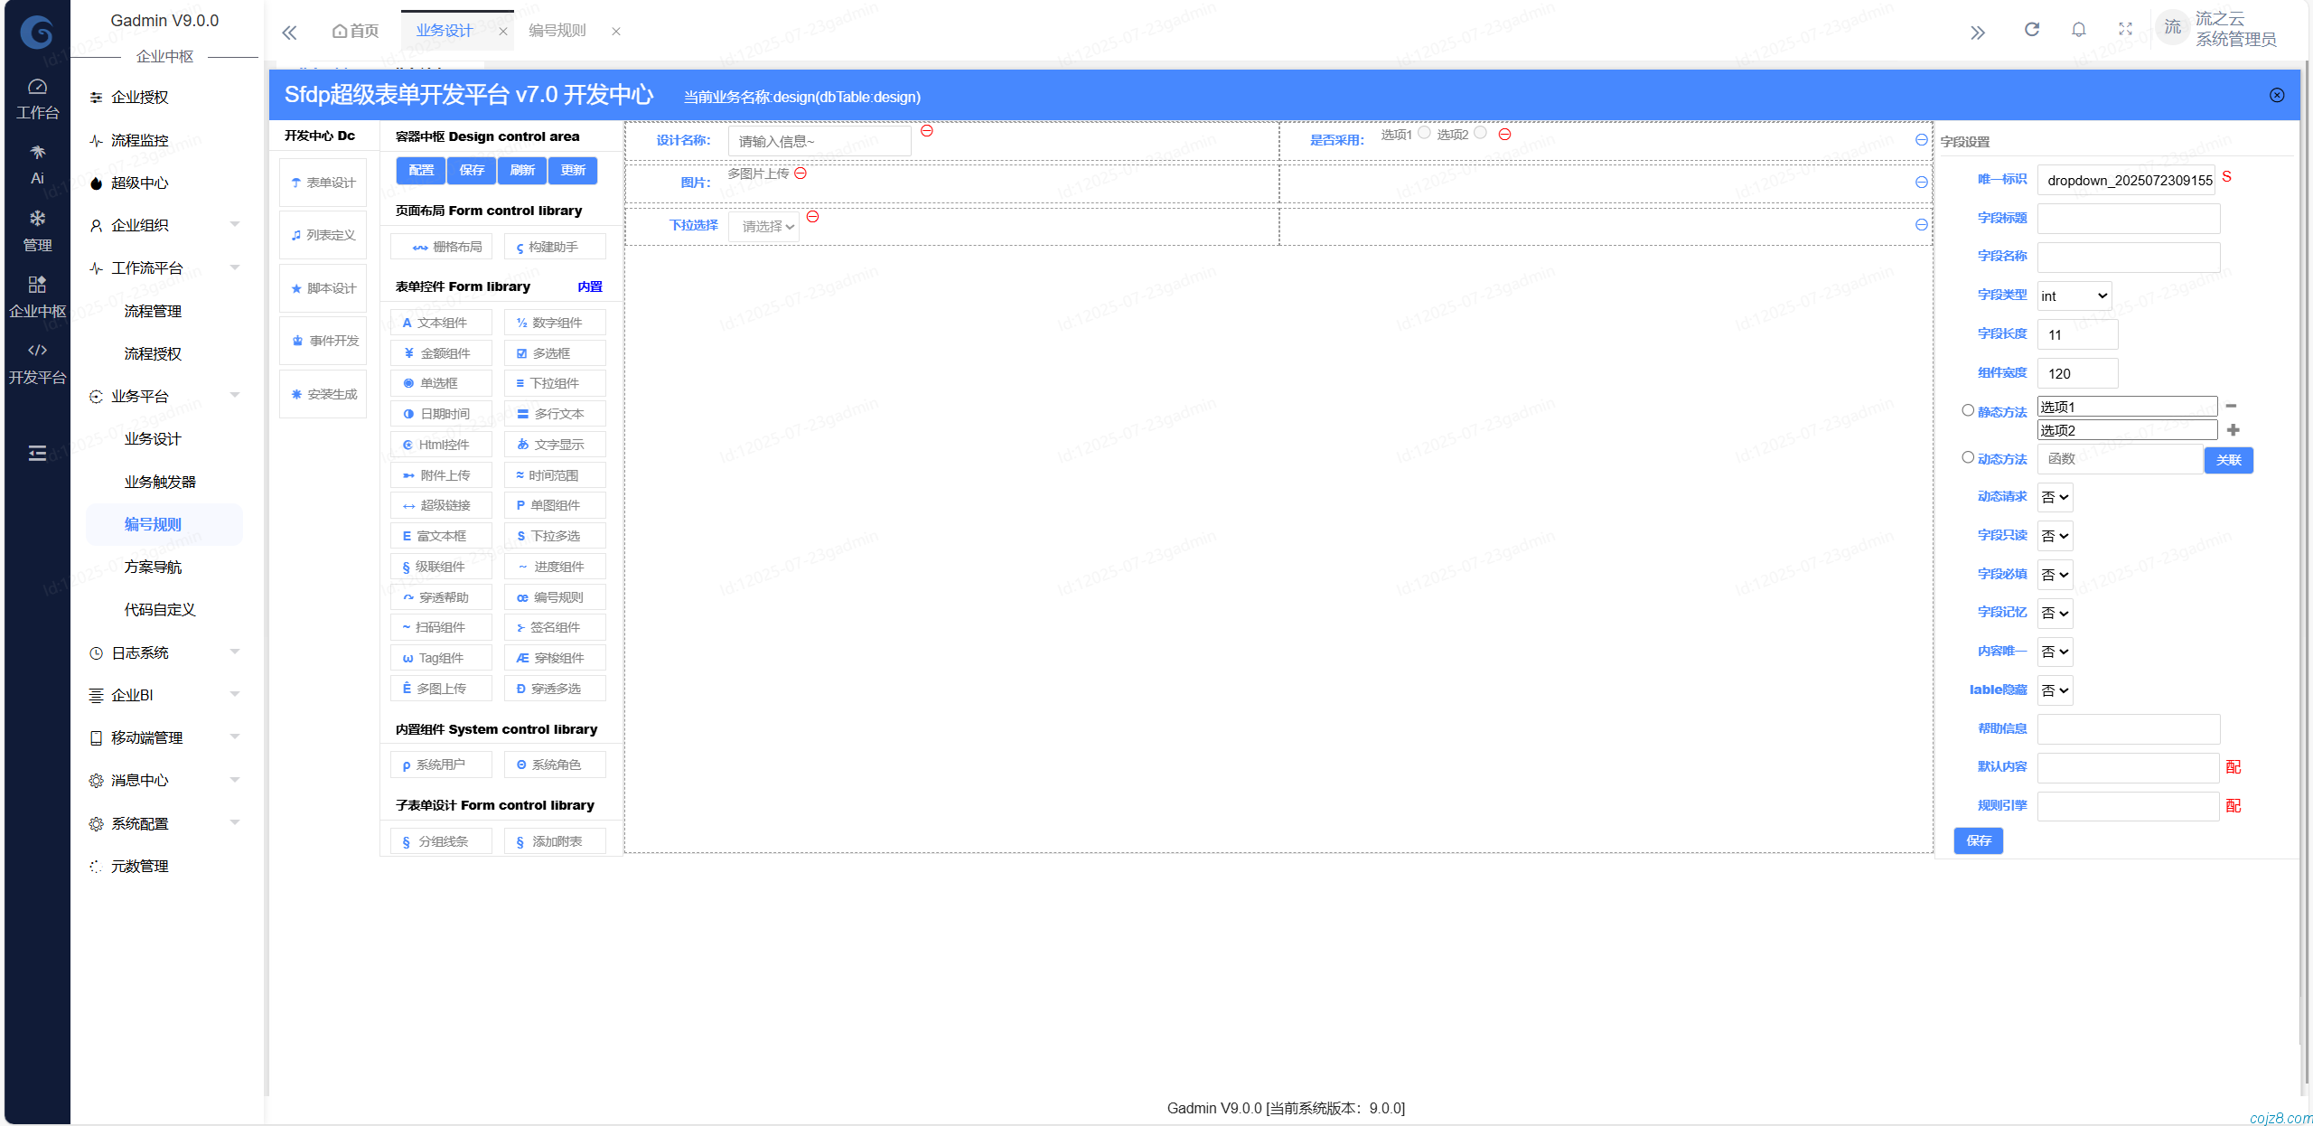
Task: Switch to the 编号规则 tab
Action: click(557, 31)
